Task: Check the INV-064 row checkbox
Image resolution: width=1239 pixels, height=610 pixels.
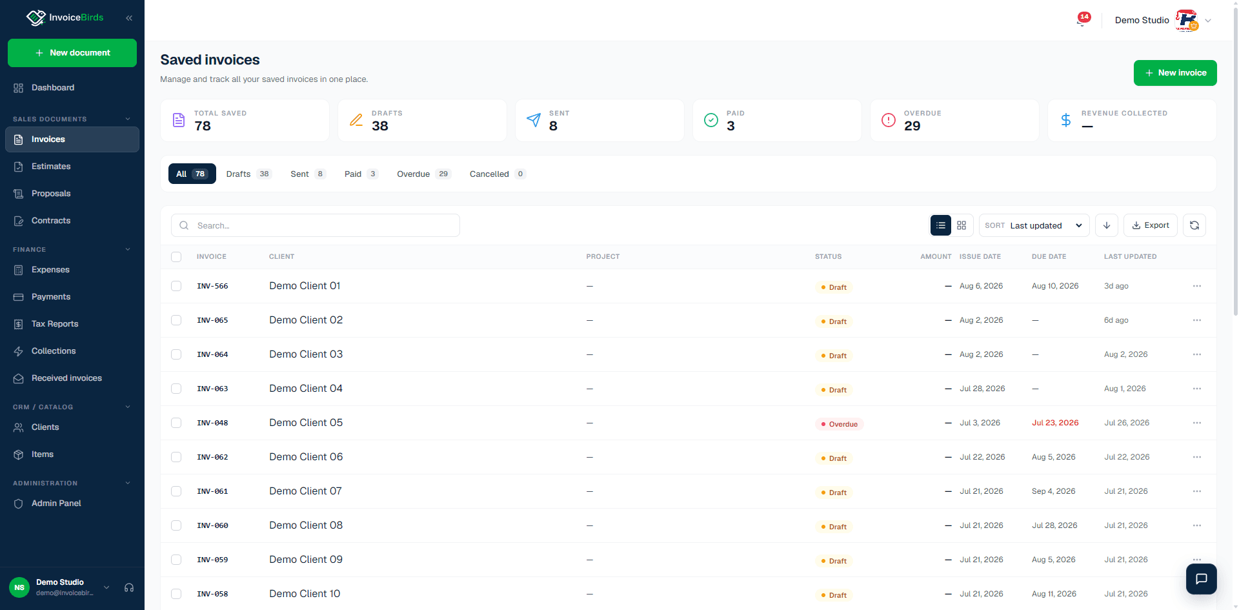Action: click(176, 354)
